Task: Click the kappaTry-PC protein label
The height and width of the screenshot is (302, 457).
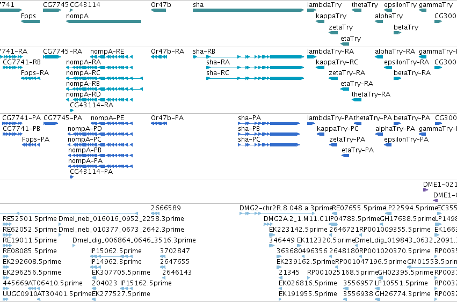Action: point(338,129)
